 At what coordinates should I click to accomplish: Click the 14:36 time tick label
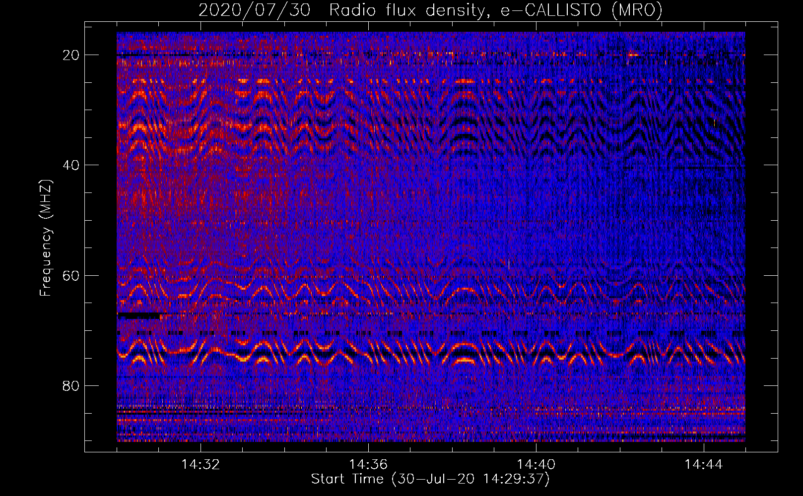pyautogui.click(x=368, y=465)
